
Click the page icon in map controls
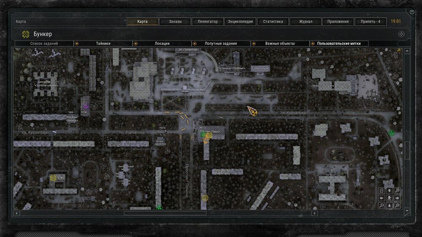381,191
